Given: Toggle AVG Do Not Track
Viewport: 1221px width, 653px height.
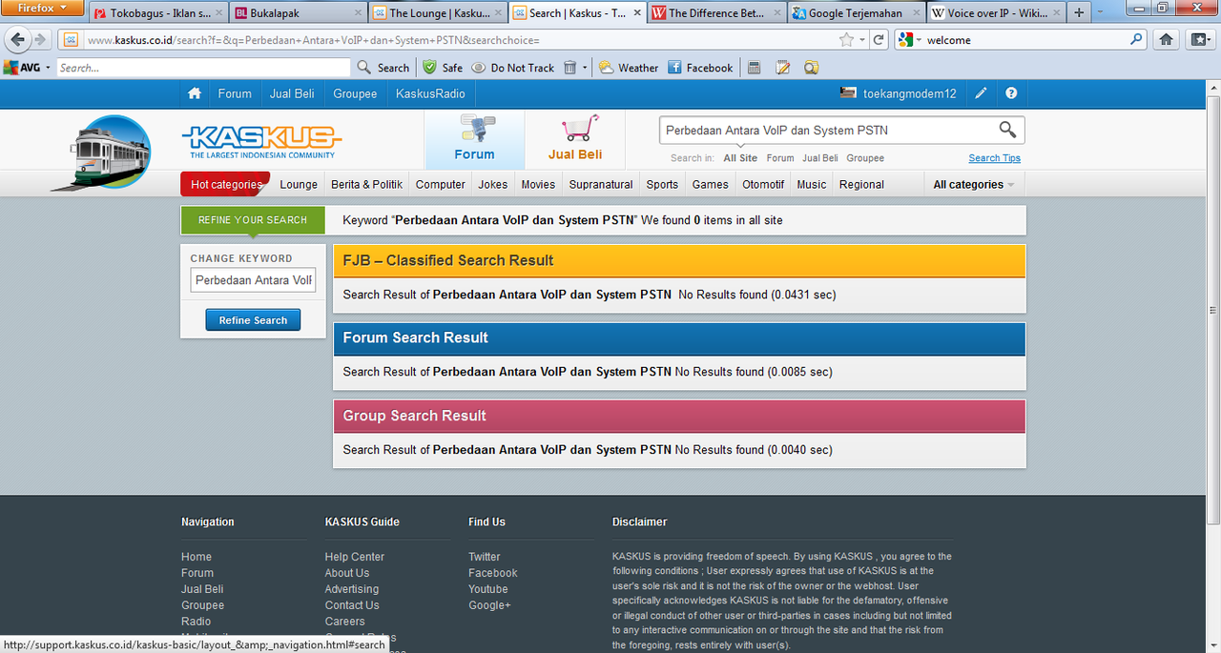Looking at the screenshot, I should coord(513,68).
